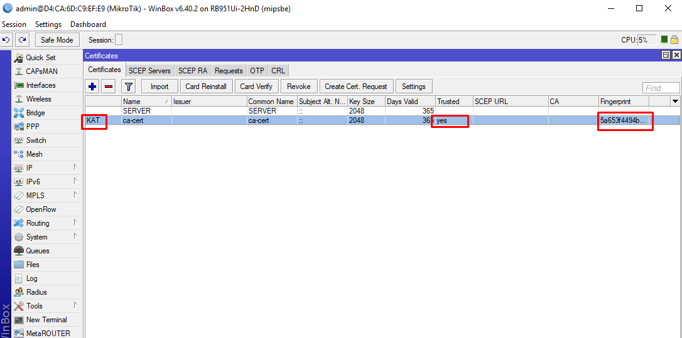The height and width of the screenshot is (338, 682).
Task: Click the padlock icon in toolbar
Action: click(x=674, y=40)
